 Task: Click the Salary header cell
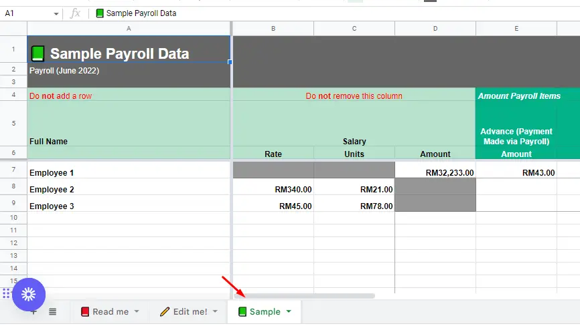point(354,123)
